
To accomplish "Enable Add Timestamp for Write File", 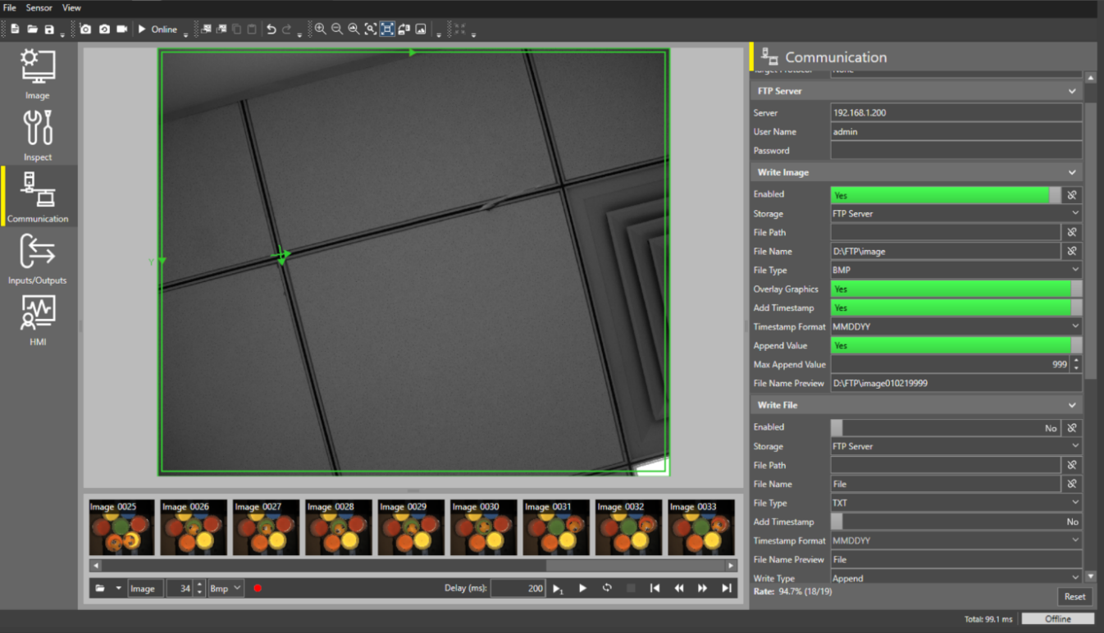I will pos(956,521).
